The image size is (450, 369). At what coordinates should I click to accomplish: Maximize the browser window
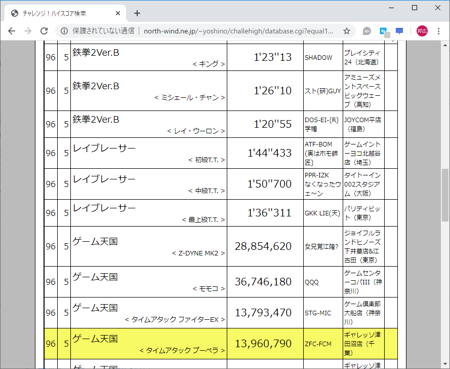[x=415, y=8]
